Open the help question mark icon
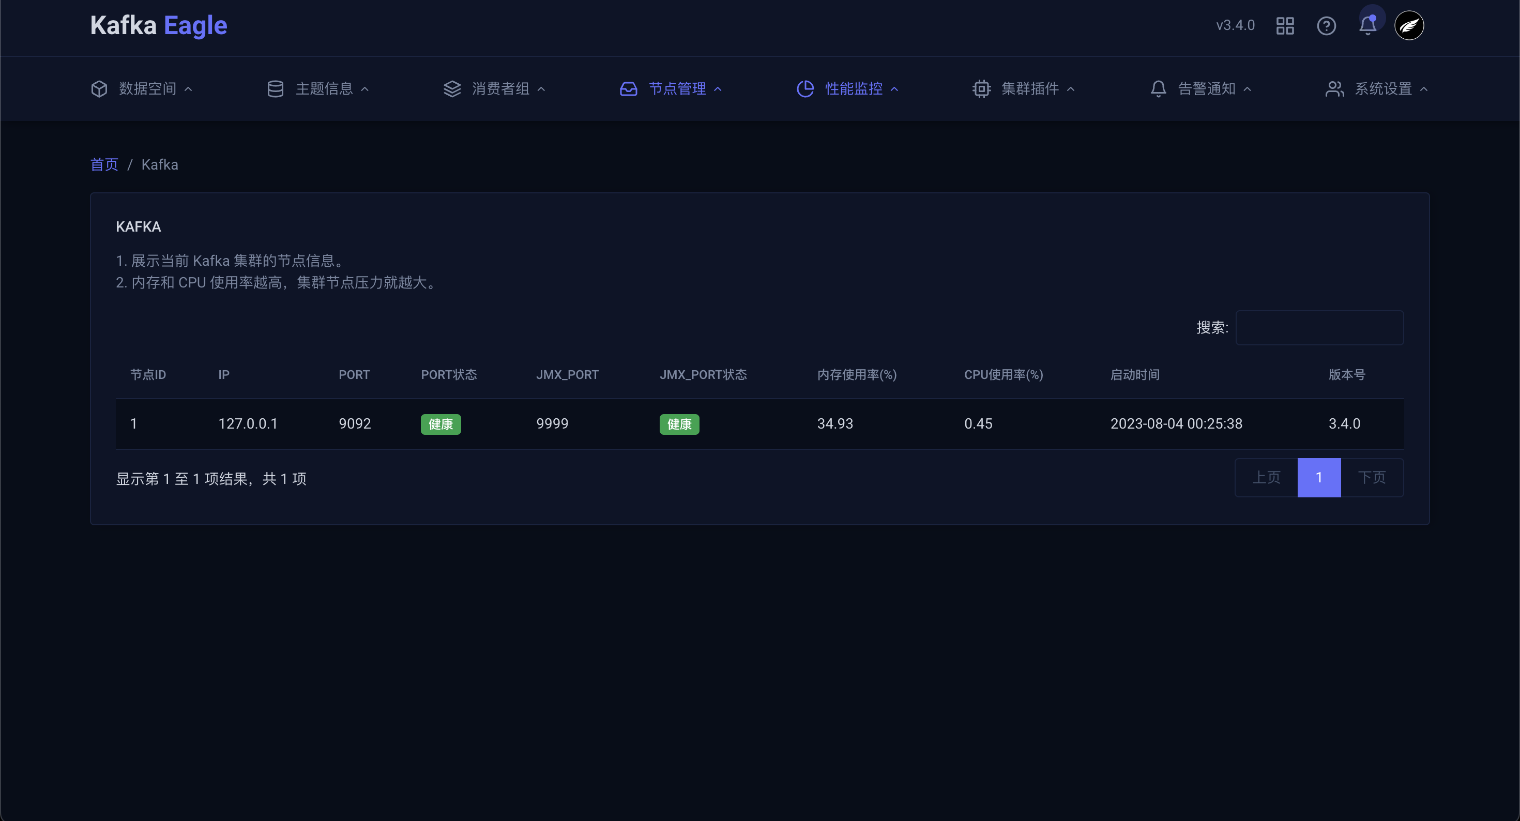 (x=1326, y=26)
